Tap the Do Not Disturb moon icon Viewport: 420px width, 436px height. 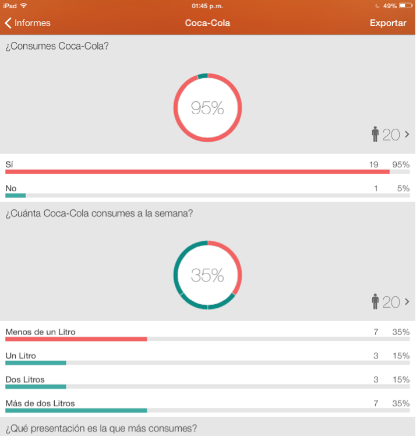pos(377,6)
